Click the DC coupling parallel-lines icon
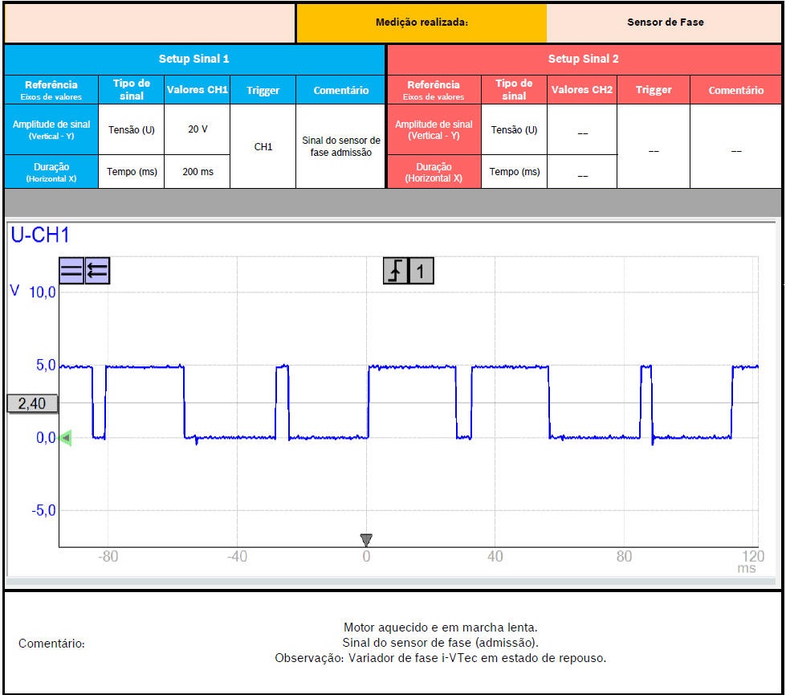Screen dimensions: 786x699 coord(71,271)
